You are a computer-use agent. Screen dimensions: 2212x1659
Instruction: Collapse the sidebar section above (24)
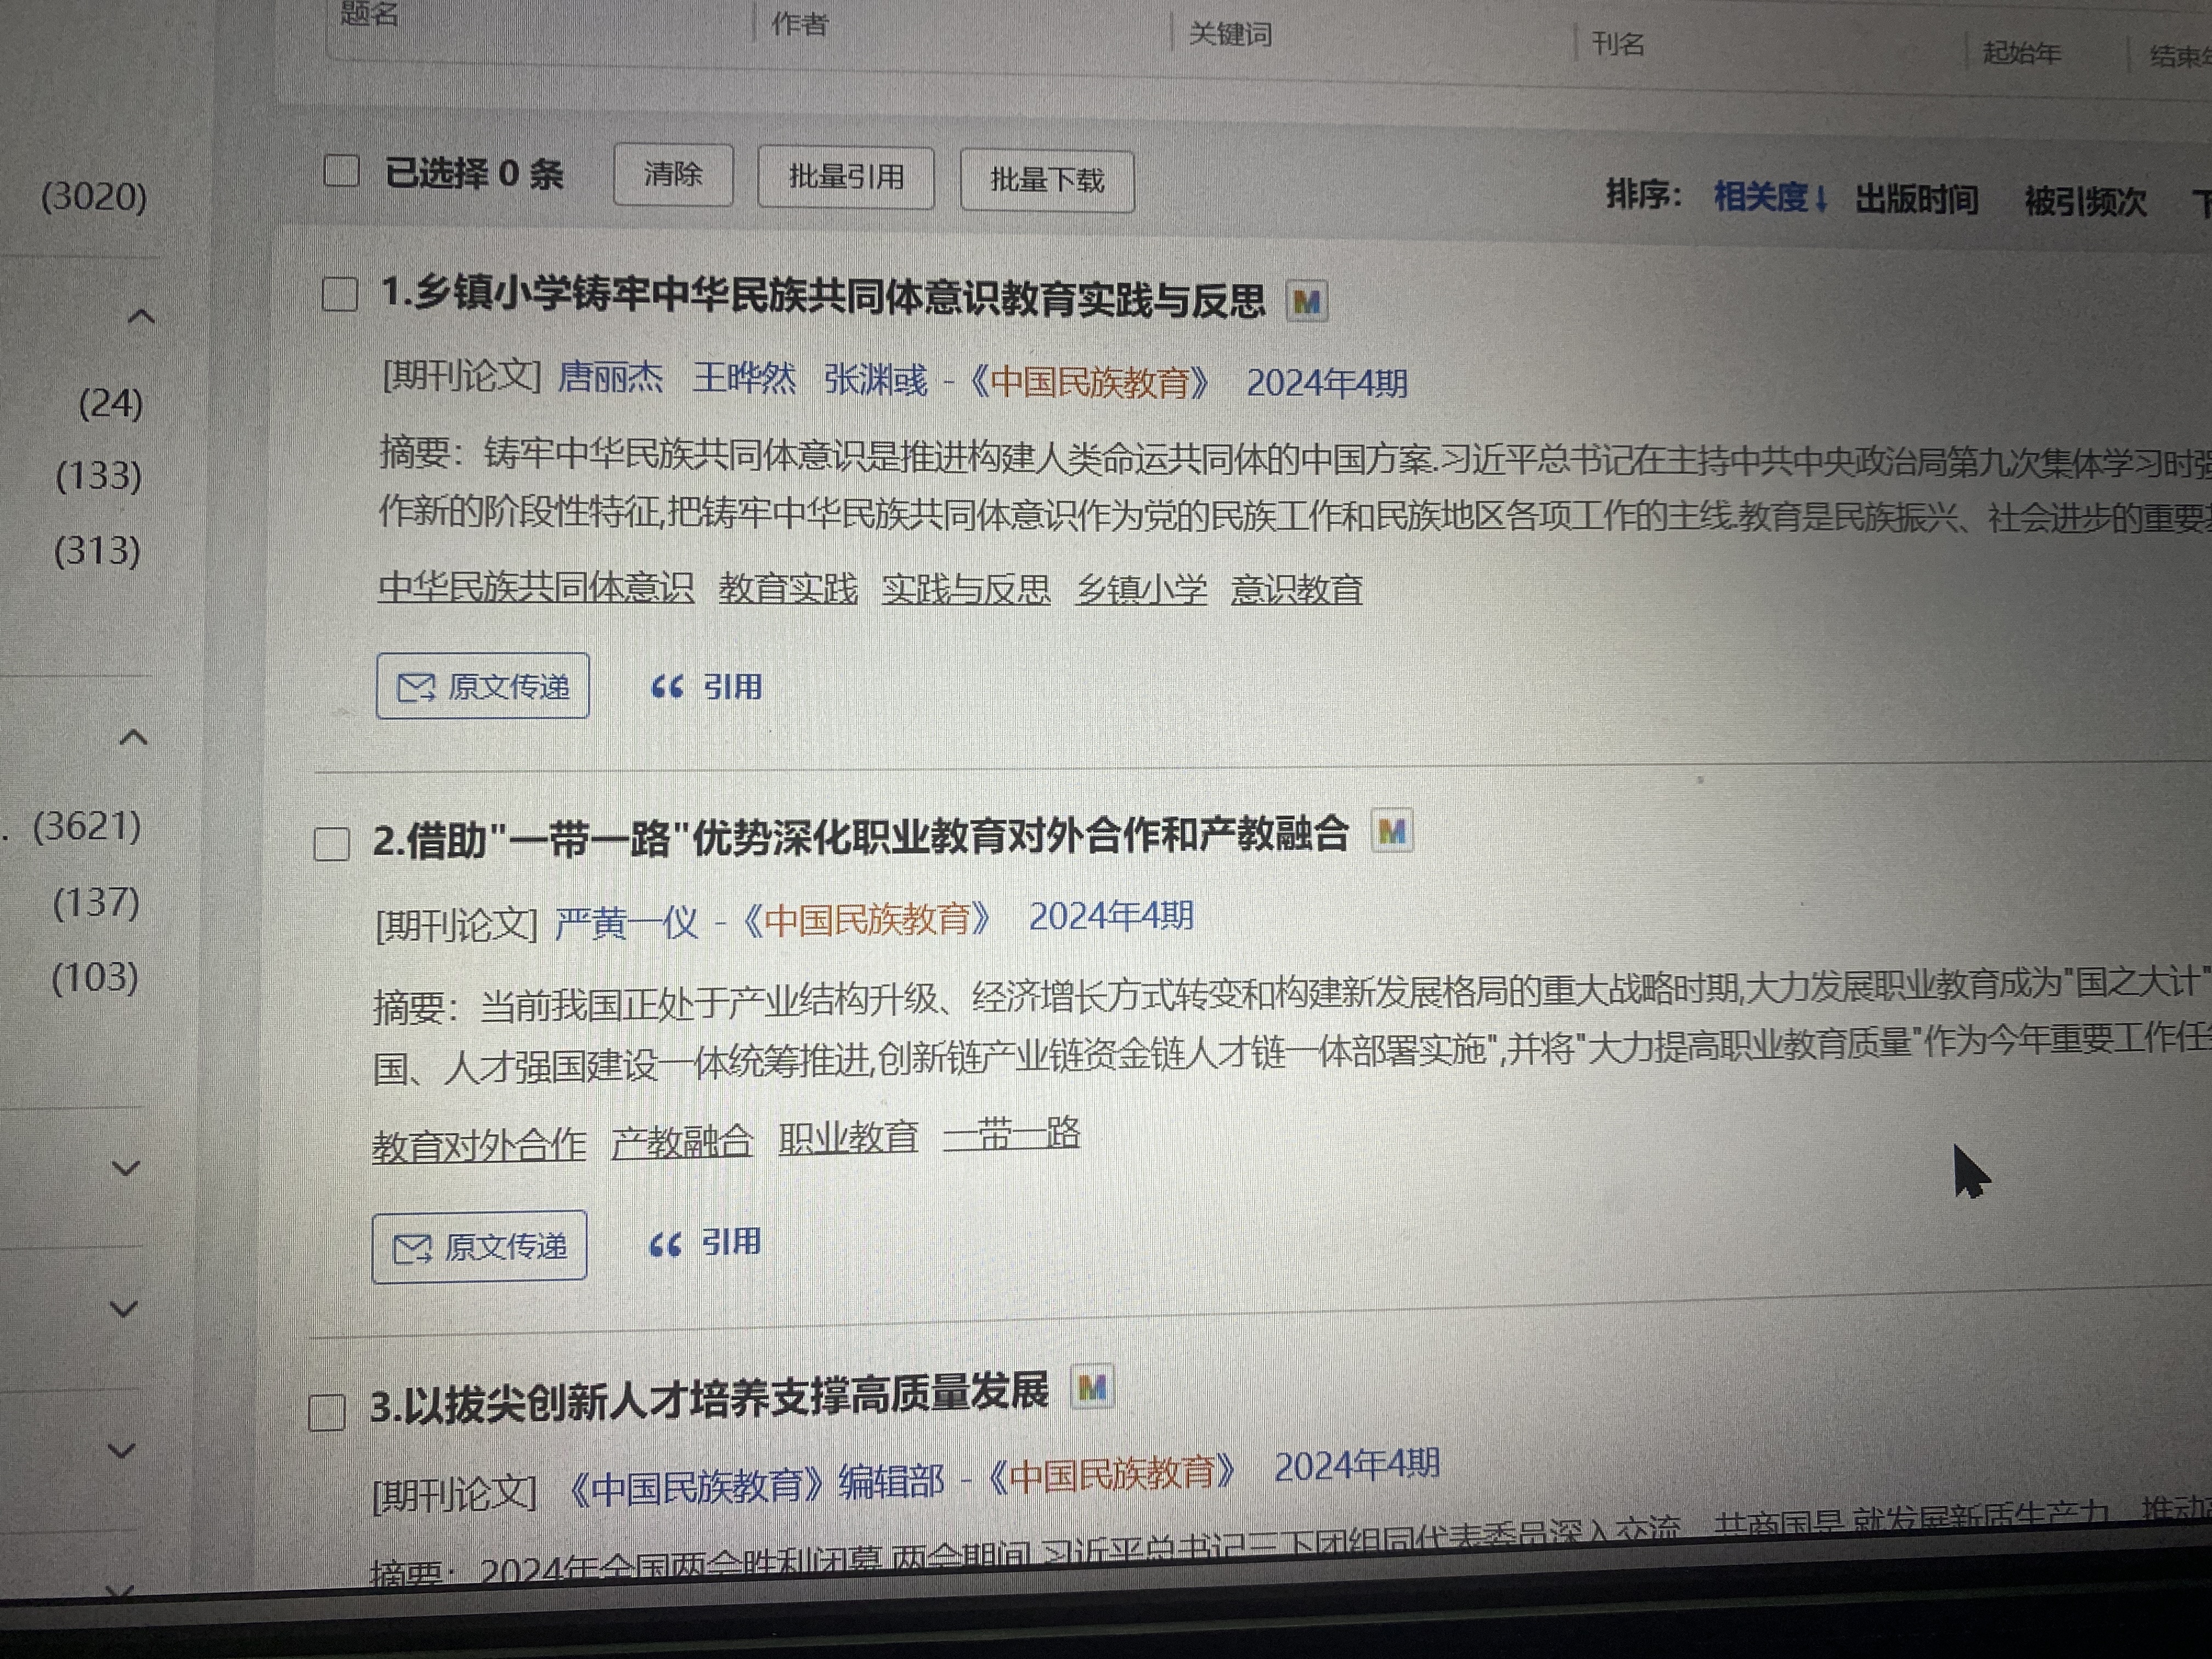[x=141, y=317]
